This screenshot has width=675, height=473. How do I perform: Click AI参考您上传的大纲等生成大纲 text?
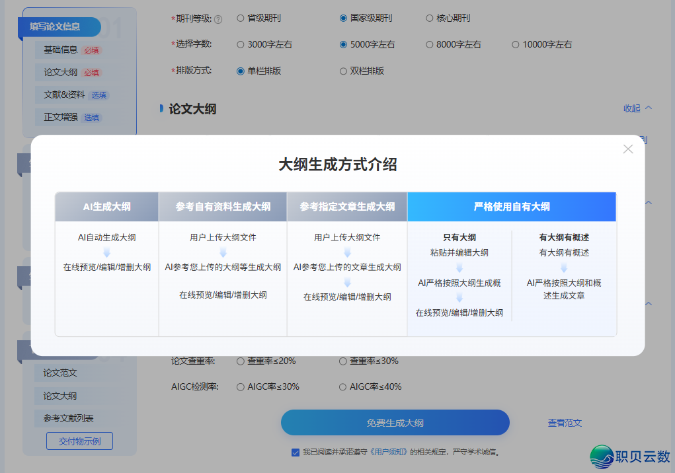tap(223, 268)
